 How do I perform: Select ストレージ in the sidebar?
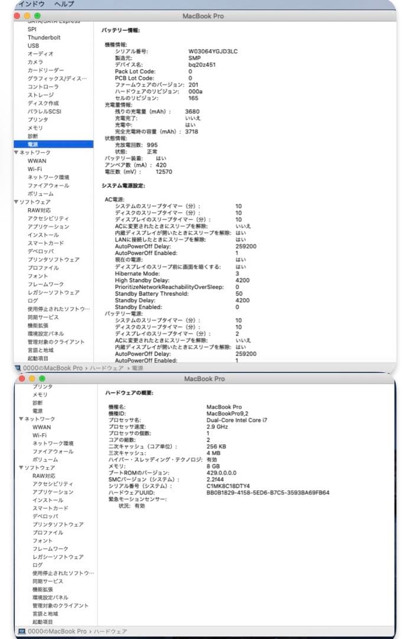pos(40,95)
